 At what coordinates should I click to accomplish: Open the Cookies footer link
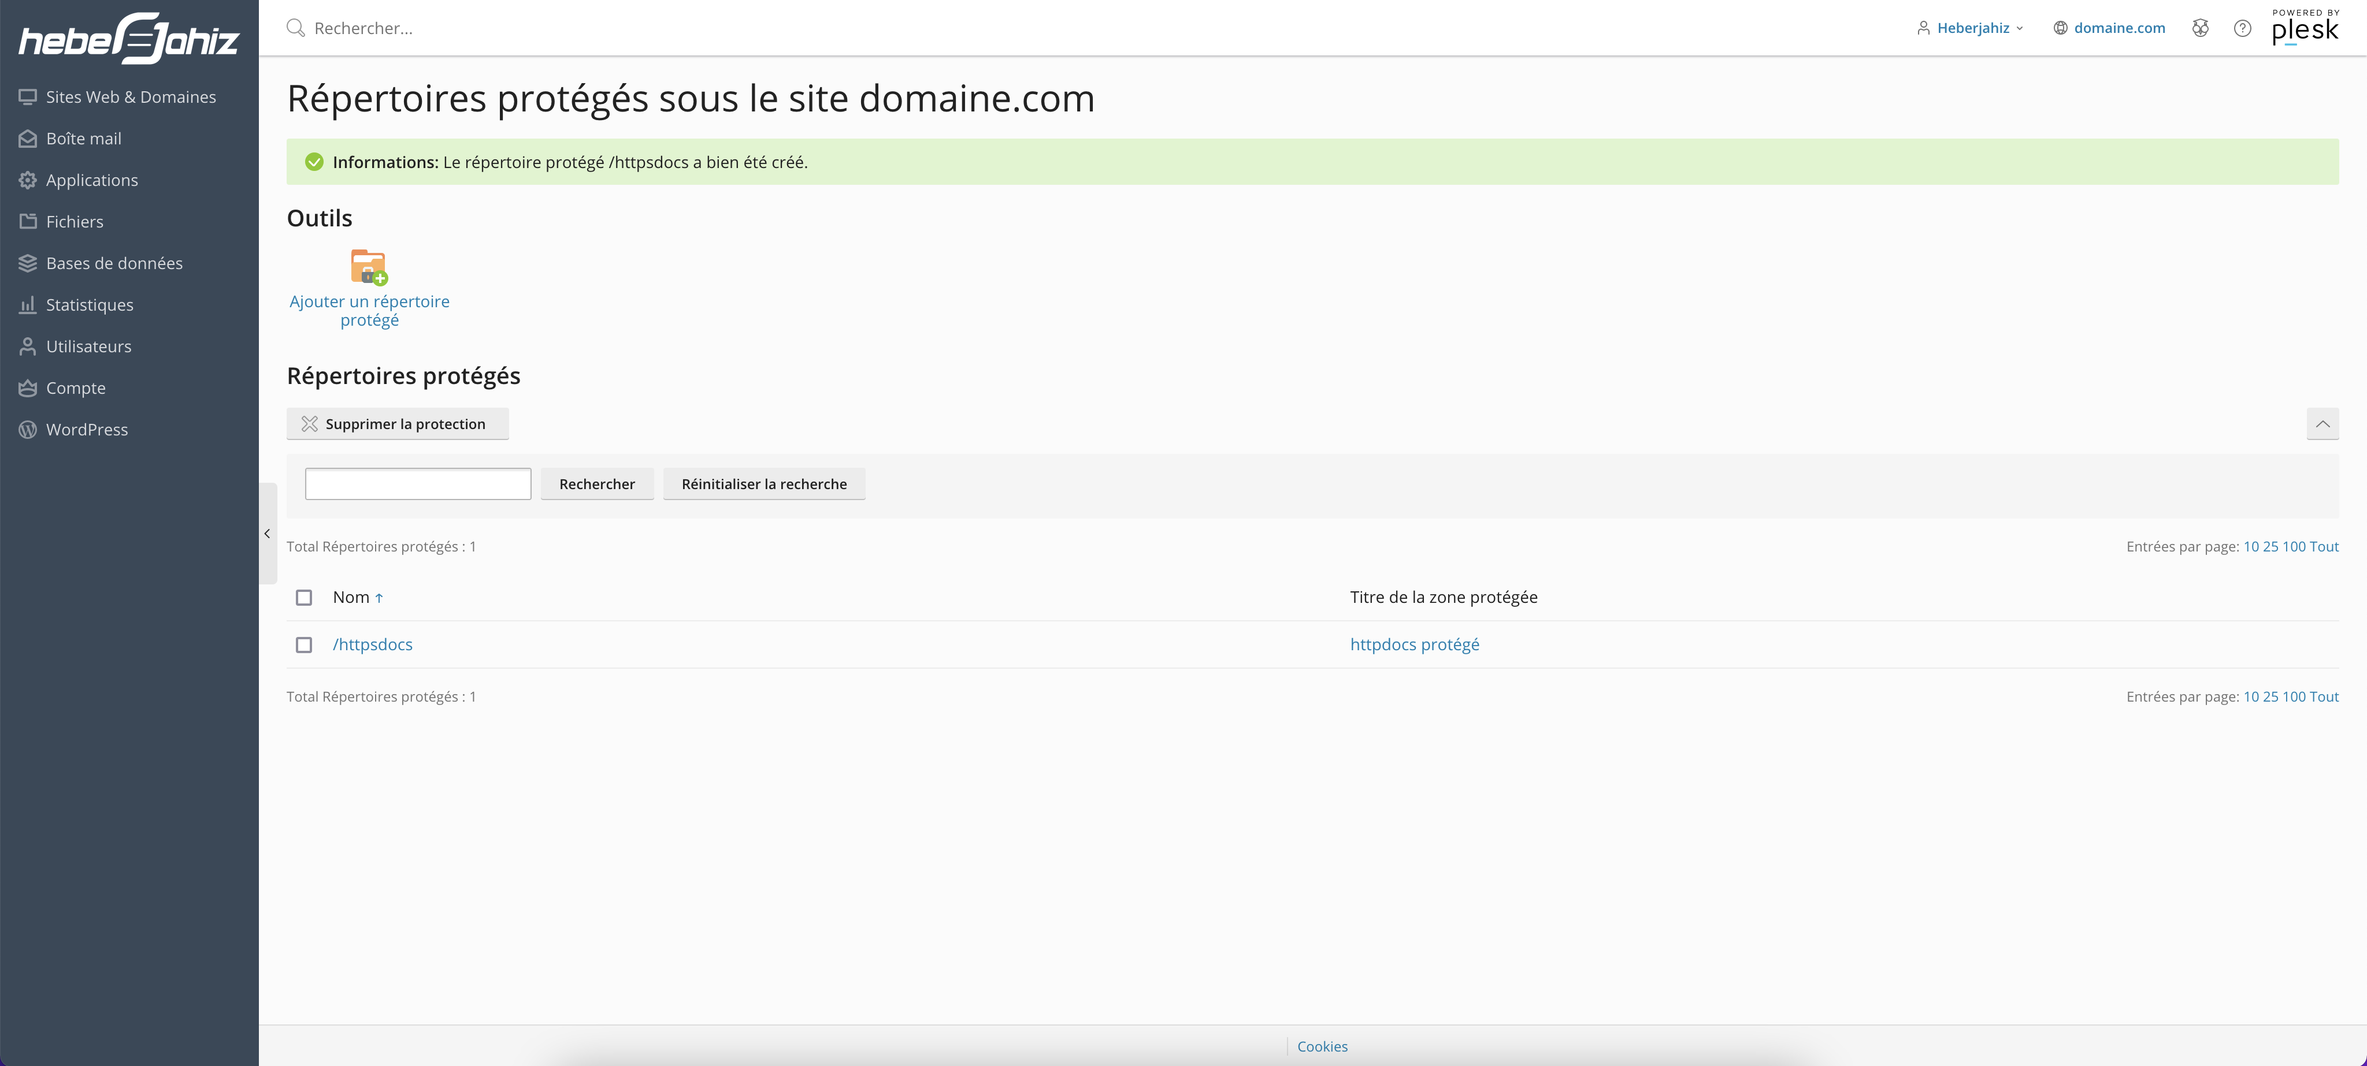1322,1047
